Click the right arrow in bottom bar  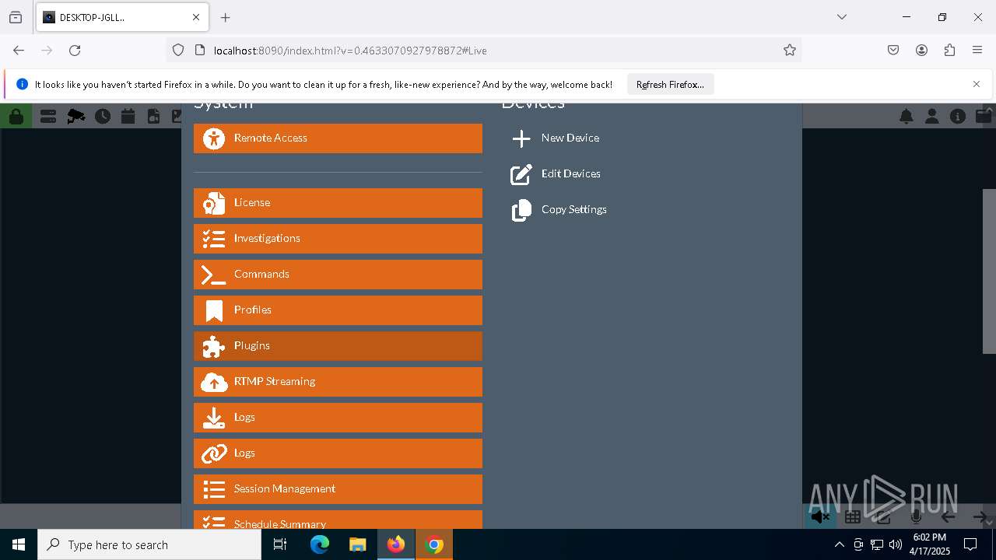click(980, 516)
